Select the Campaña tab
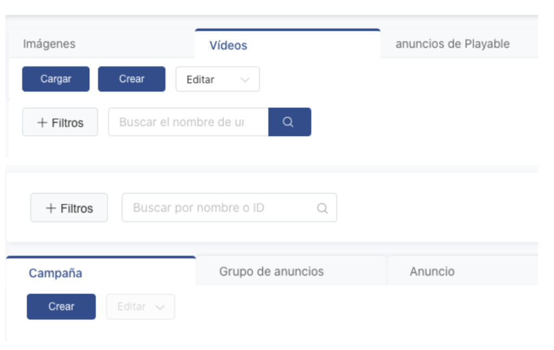Viewport: 554px width, 350px height. coord(101,272)
